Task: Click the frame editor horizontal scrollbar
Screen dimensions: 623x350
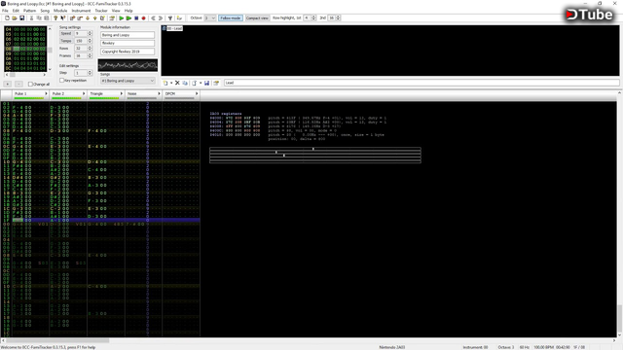Action: [25, 75]
